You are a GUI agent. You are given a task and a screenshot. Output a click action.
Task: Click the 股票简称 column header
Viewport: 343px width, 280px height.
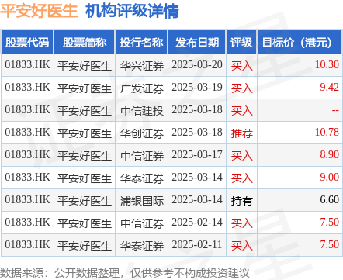pos(85,43)
